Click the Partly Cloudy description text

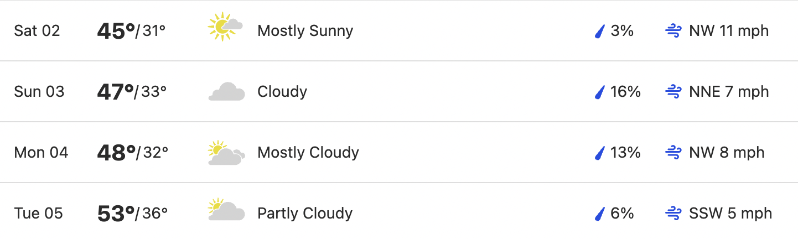tap(305, 213)
